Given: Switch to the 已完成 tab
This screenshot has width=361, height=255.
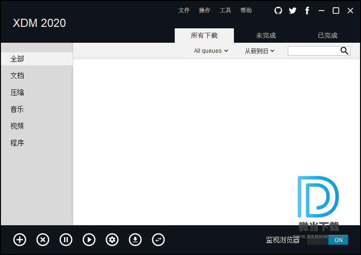Looking at the screenshot, I should tap(327, 36).
